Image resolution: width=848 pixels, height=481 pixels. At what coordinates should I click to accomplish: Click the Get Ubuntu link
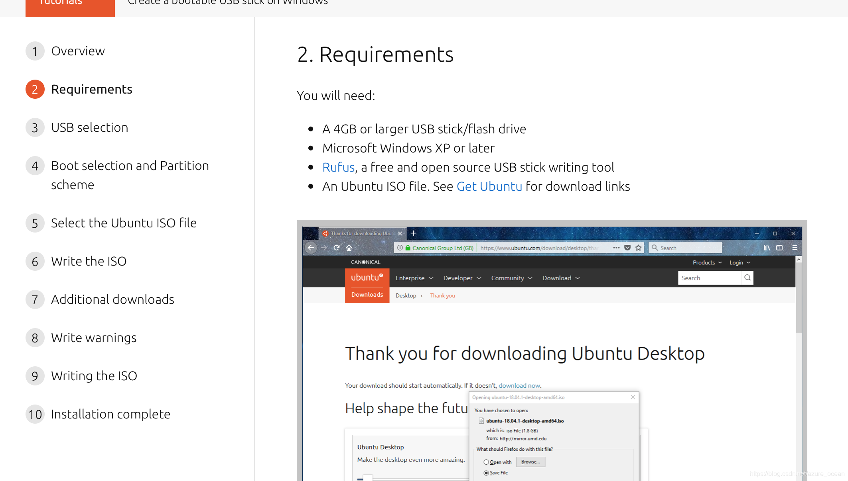pos(489,186)
